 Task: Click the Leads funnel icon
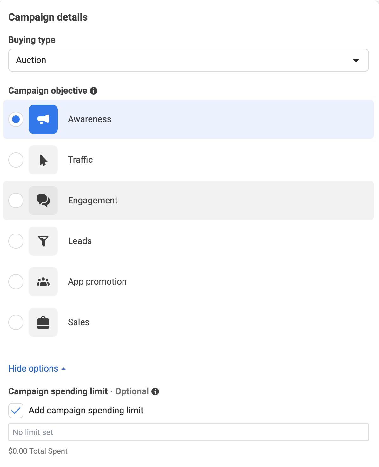(43, 241)
